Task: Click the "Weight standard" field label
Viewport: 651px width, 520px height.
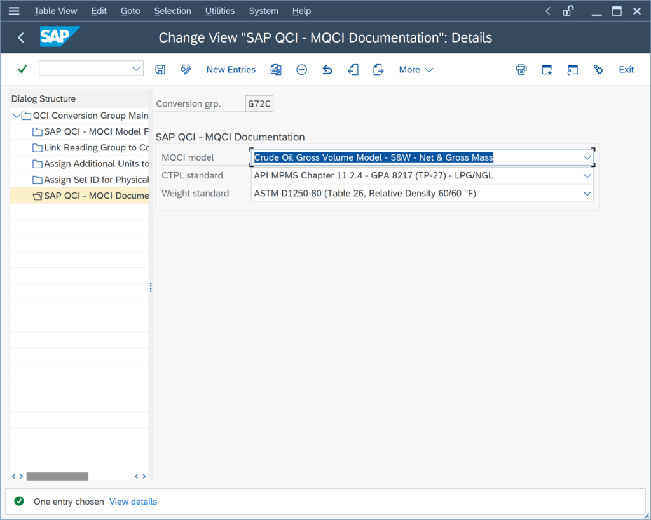Action: [x=195, y=193]
